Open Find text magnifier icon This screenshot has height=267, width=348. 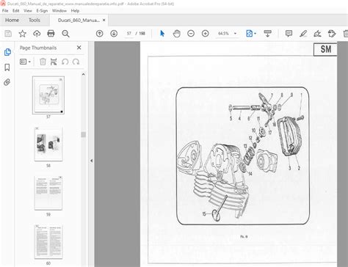pyautogui.click(x=65, y=34)
